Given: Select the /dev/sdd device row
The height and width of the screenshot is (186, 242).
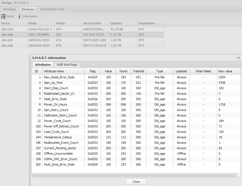Looking at the screenshot, I should (82, 46).
